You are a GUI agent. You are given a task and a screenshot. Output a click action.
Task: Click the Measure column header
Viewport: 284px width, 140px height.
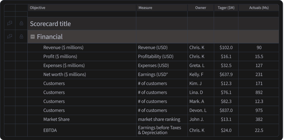click(145, 8)
